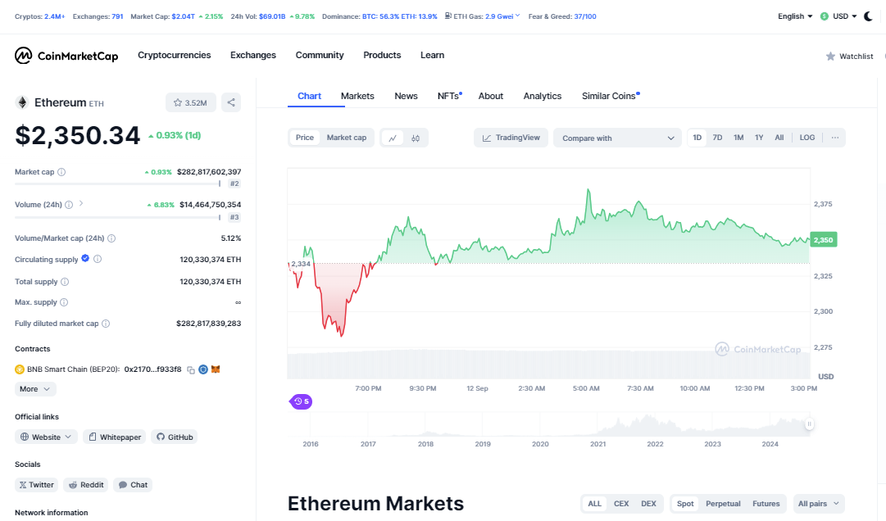The height and width of the screenshot is (521, 886).
Task: Open the Compare with dropdown
Action: coord(618,138)
